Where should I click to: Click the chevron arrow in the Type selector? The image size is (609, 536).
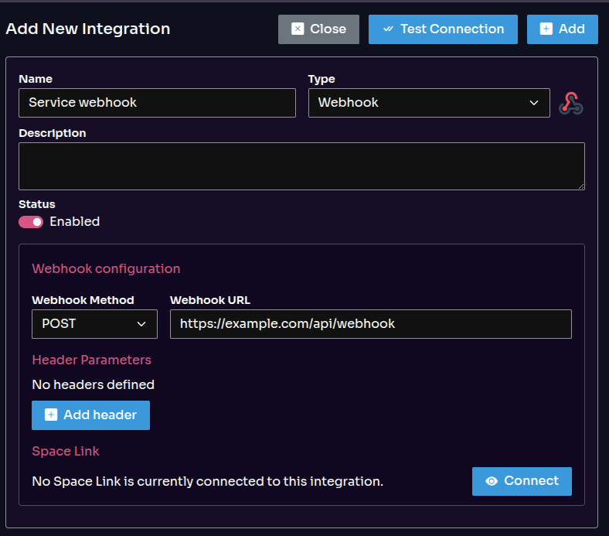click(533, 103)
